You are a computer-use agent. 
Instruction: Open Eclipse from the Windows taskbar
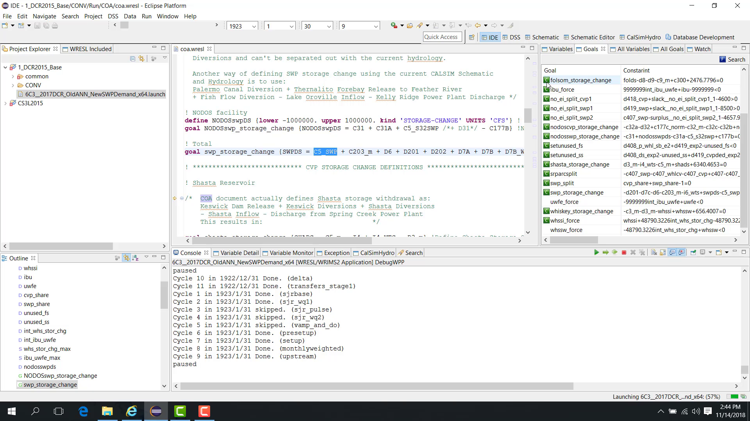pos(156,411)
